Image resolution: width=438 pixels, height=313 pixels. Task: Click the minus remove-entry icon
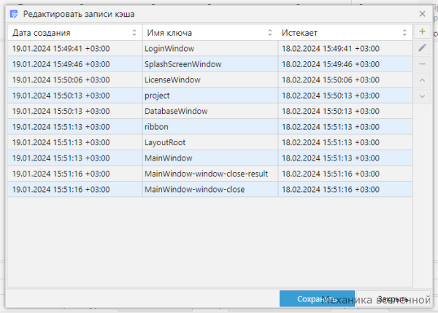point(422,64)
